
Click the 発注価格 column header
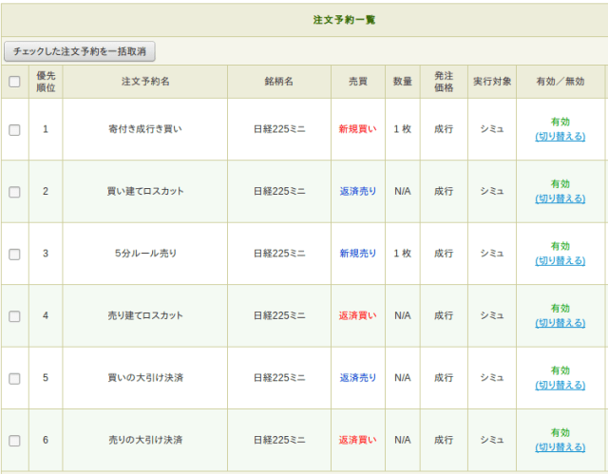(x=444, y=82)
